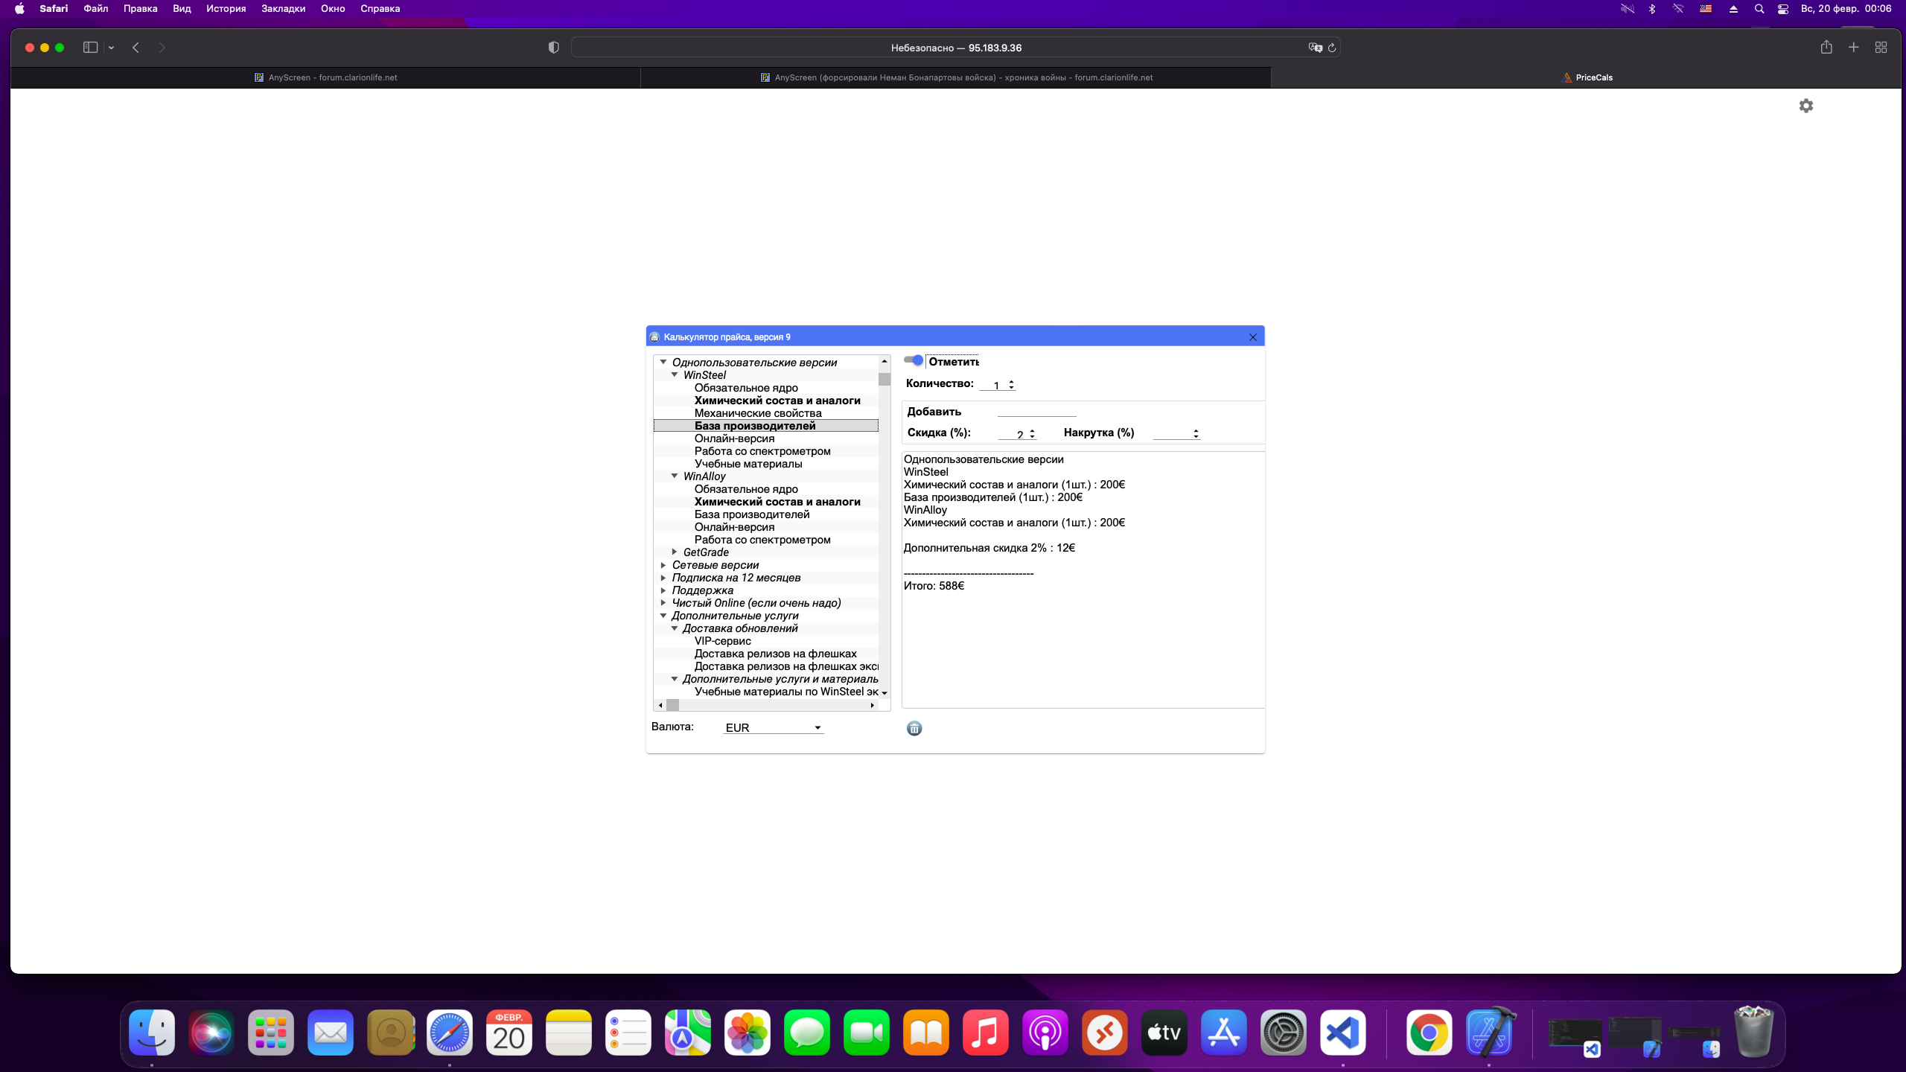This screenshot has height=1072, width=1906.
Task: Click the Safari sidebar toggle icon
Action: pos(90,48)
